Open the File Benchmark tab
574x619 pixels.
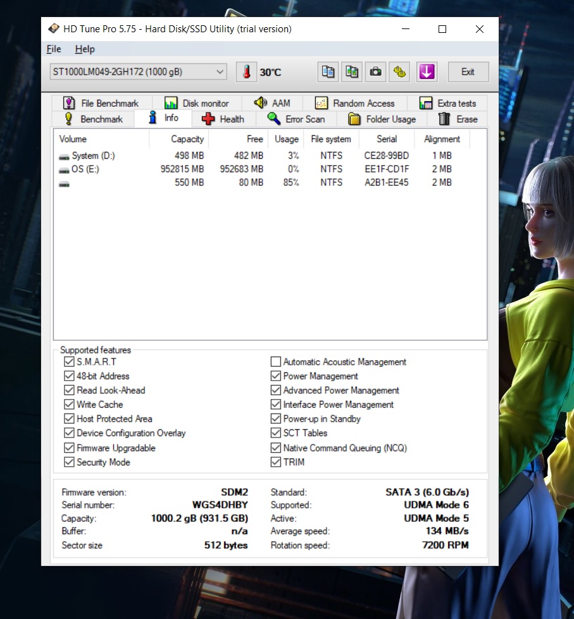[101, 104]
